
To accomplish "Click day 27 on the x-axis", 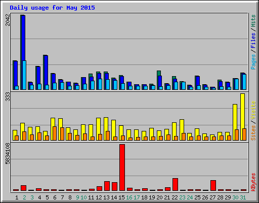I will pyautogui.click(x=212, y=197).
